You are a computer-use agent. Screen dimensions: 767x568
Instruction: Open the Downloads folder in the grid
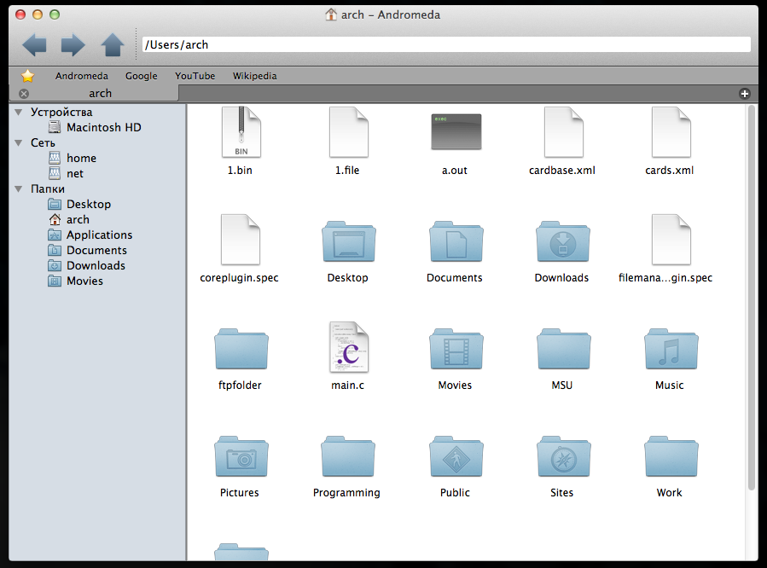(563, 241)
